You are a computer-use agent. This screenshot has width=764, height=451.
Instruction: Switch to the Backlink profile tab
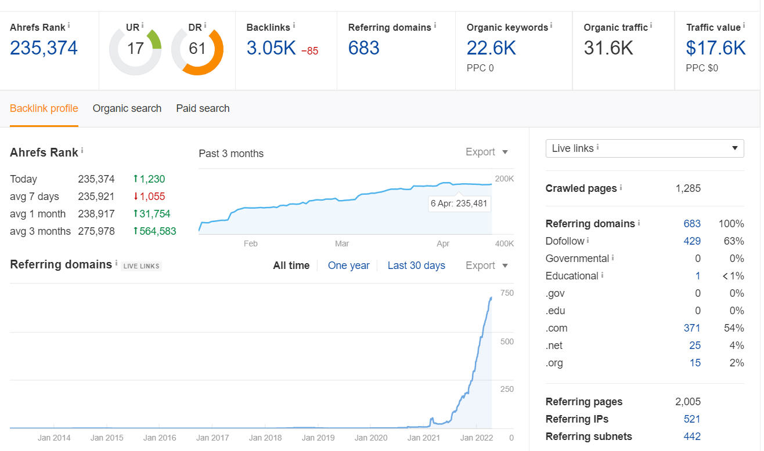[44, 108]
